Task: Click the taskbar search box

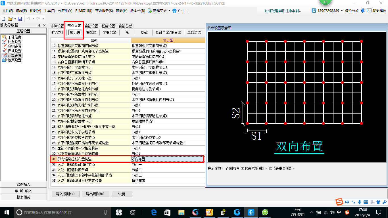Action: 62,212
